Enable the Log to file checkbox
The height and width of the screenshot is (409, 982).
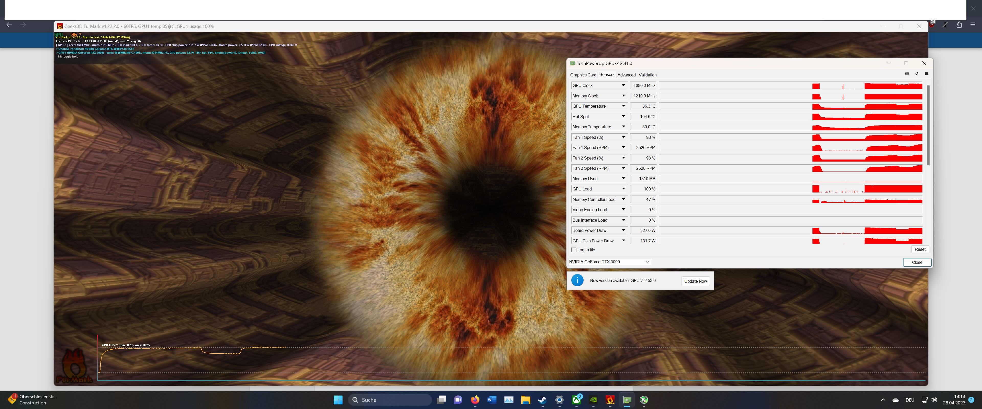point(574,250)
